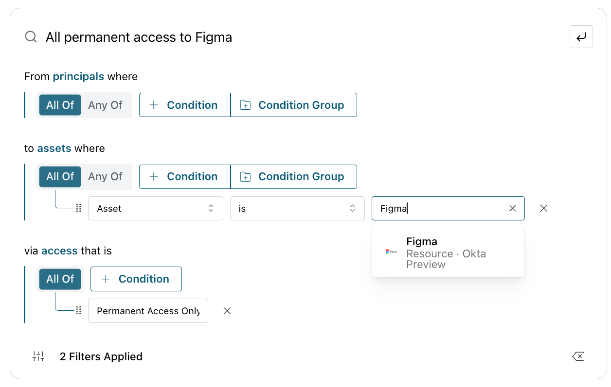
Task: Open the Permanent Access Only dropdown
Action: click(x=148, y=311)
